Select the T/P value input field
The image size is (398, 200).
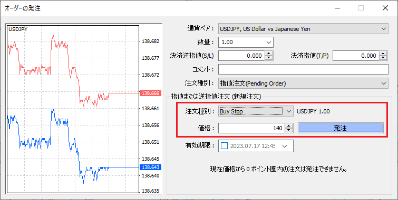356,56
